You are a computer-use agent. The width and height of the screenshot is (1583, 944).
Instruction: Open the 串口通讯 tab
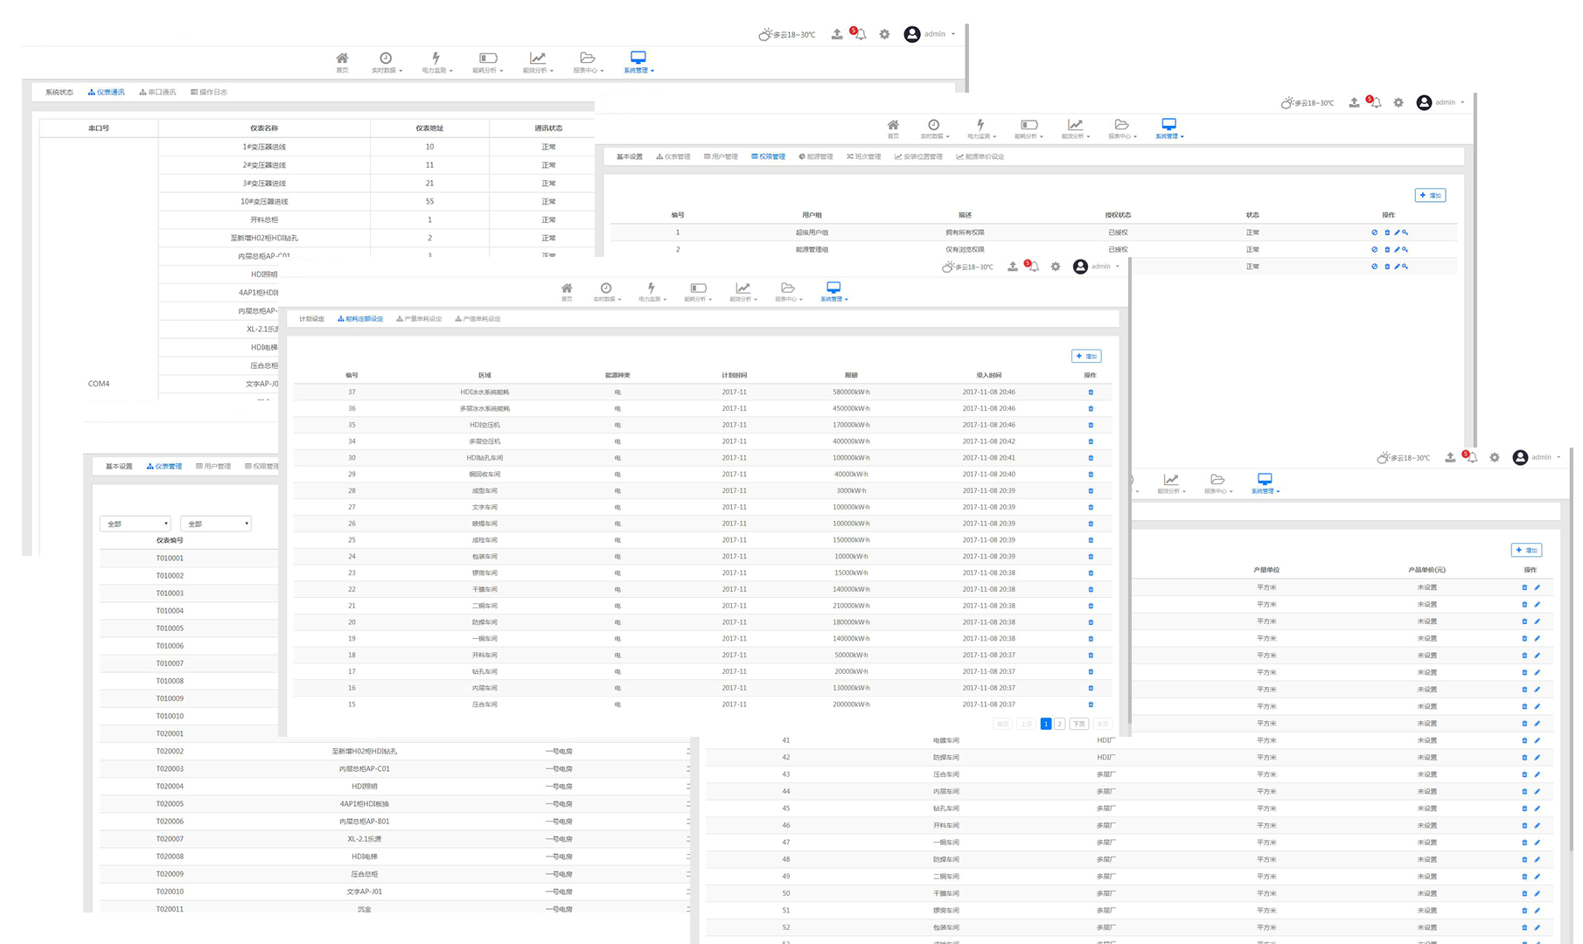158,92
